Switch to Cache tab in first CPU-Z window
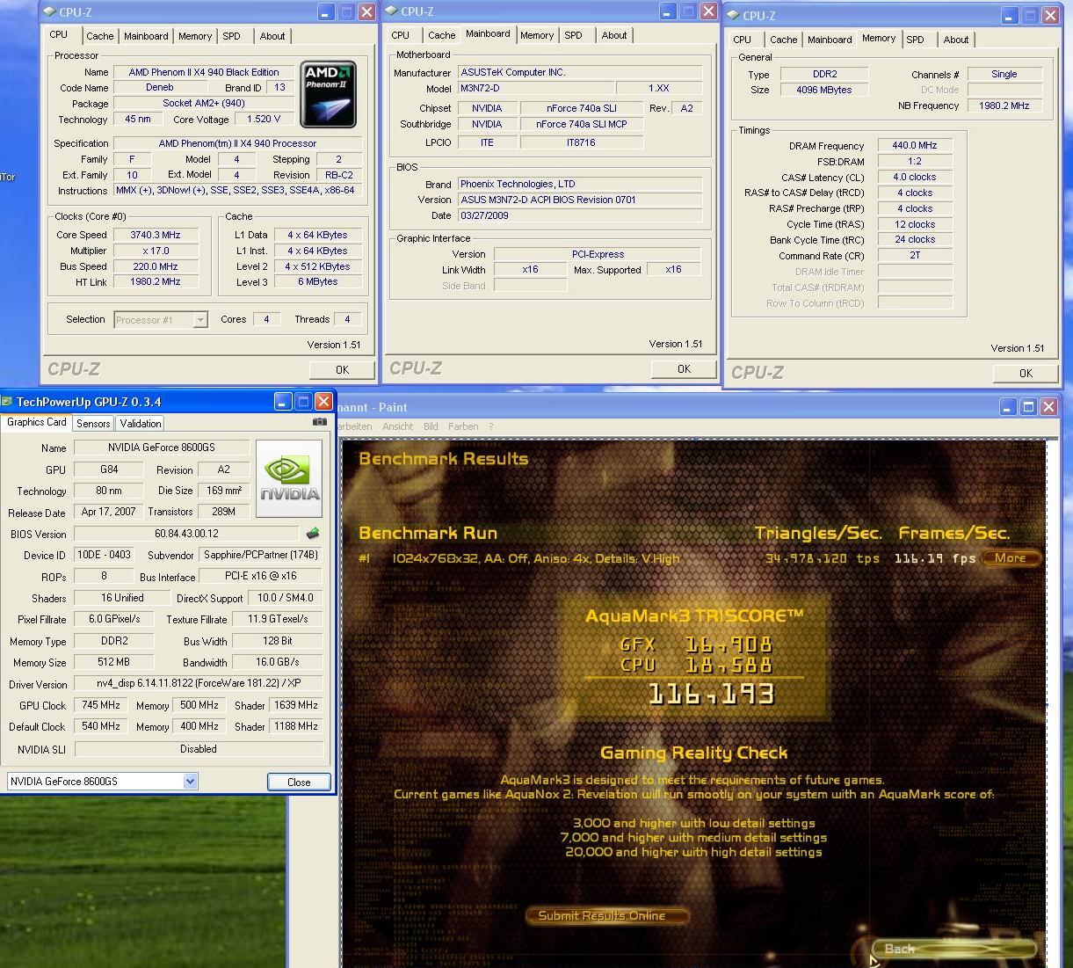The width and height of the screenshot is (1073, 968). 99,36
